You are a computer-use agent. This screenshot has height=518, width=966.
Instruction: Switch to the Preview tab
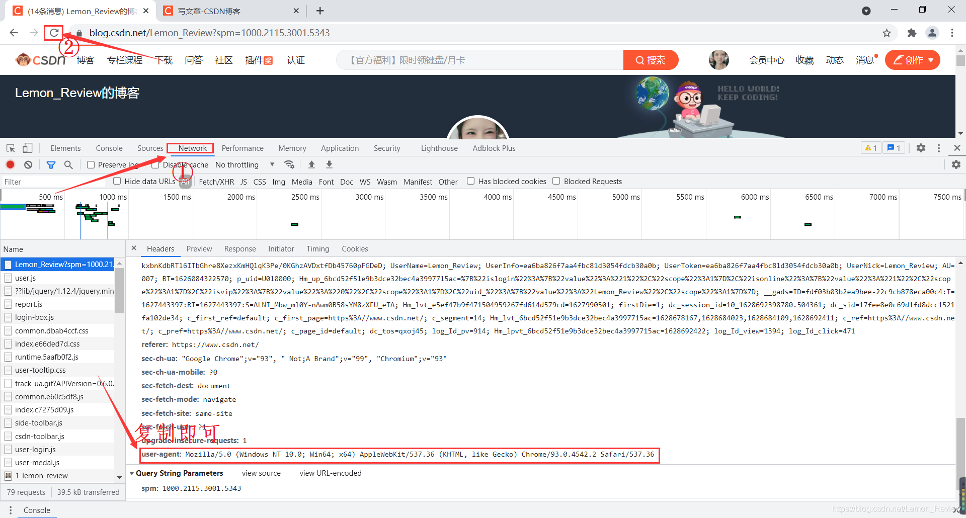[x=199, y=248]
